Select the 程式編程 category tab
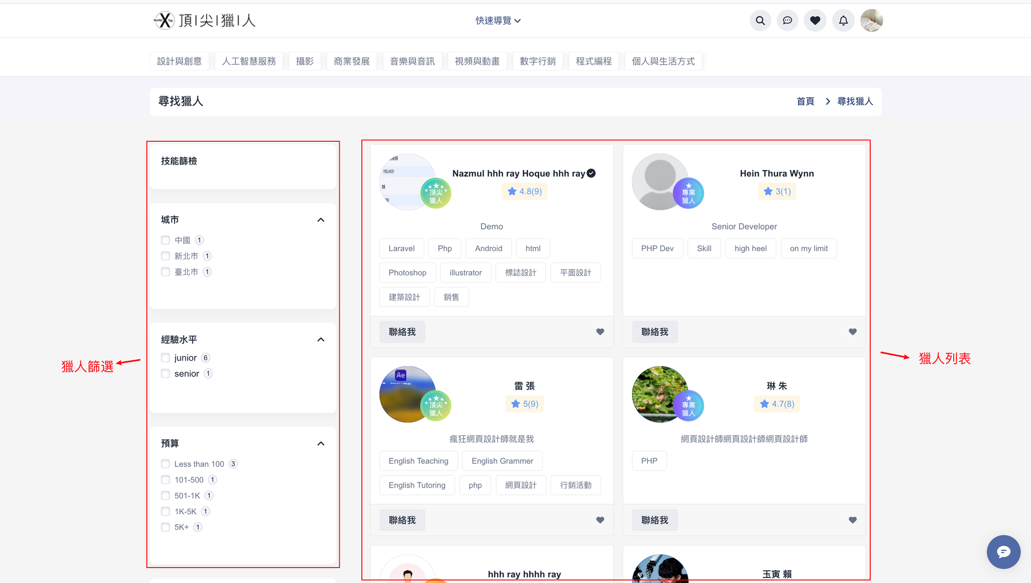The width and height of the screenshot is (1031, 583). pyautogui.click(x=593, y=61)
